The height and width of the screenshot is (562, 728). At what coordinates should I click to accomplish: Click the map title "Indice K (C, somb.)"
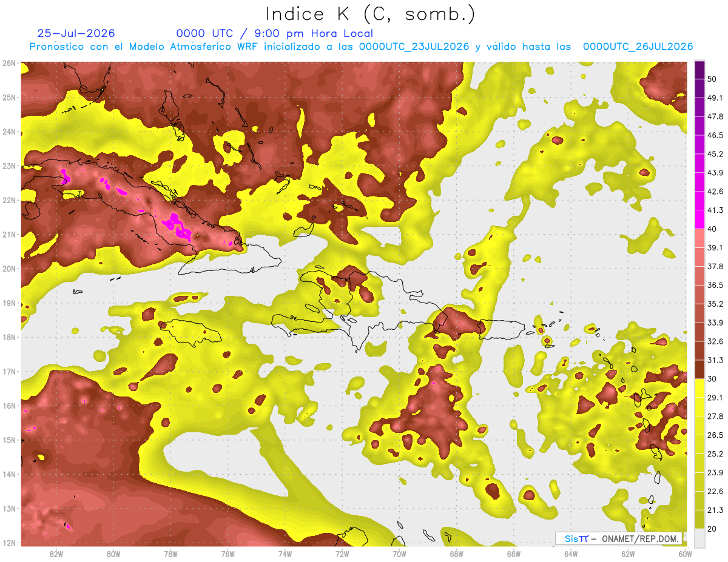(371, 14)
